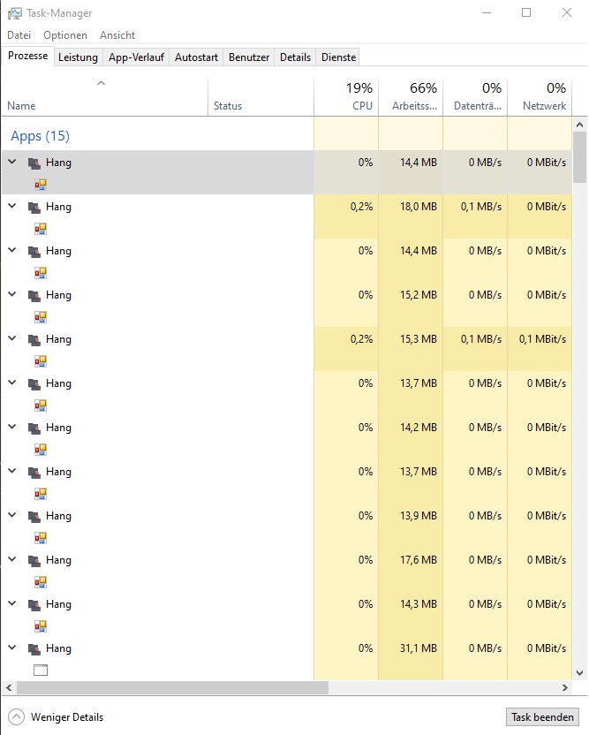Collapse the first Hang process entry
The width and height of the screenshot is (589, 735).
tap(11, 163)
